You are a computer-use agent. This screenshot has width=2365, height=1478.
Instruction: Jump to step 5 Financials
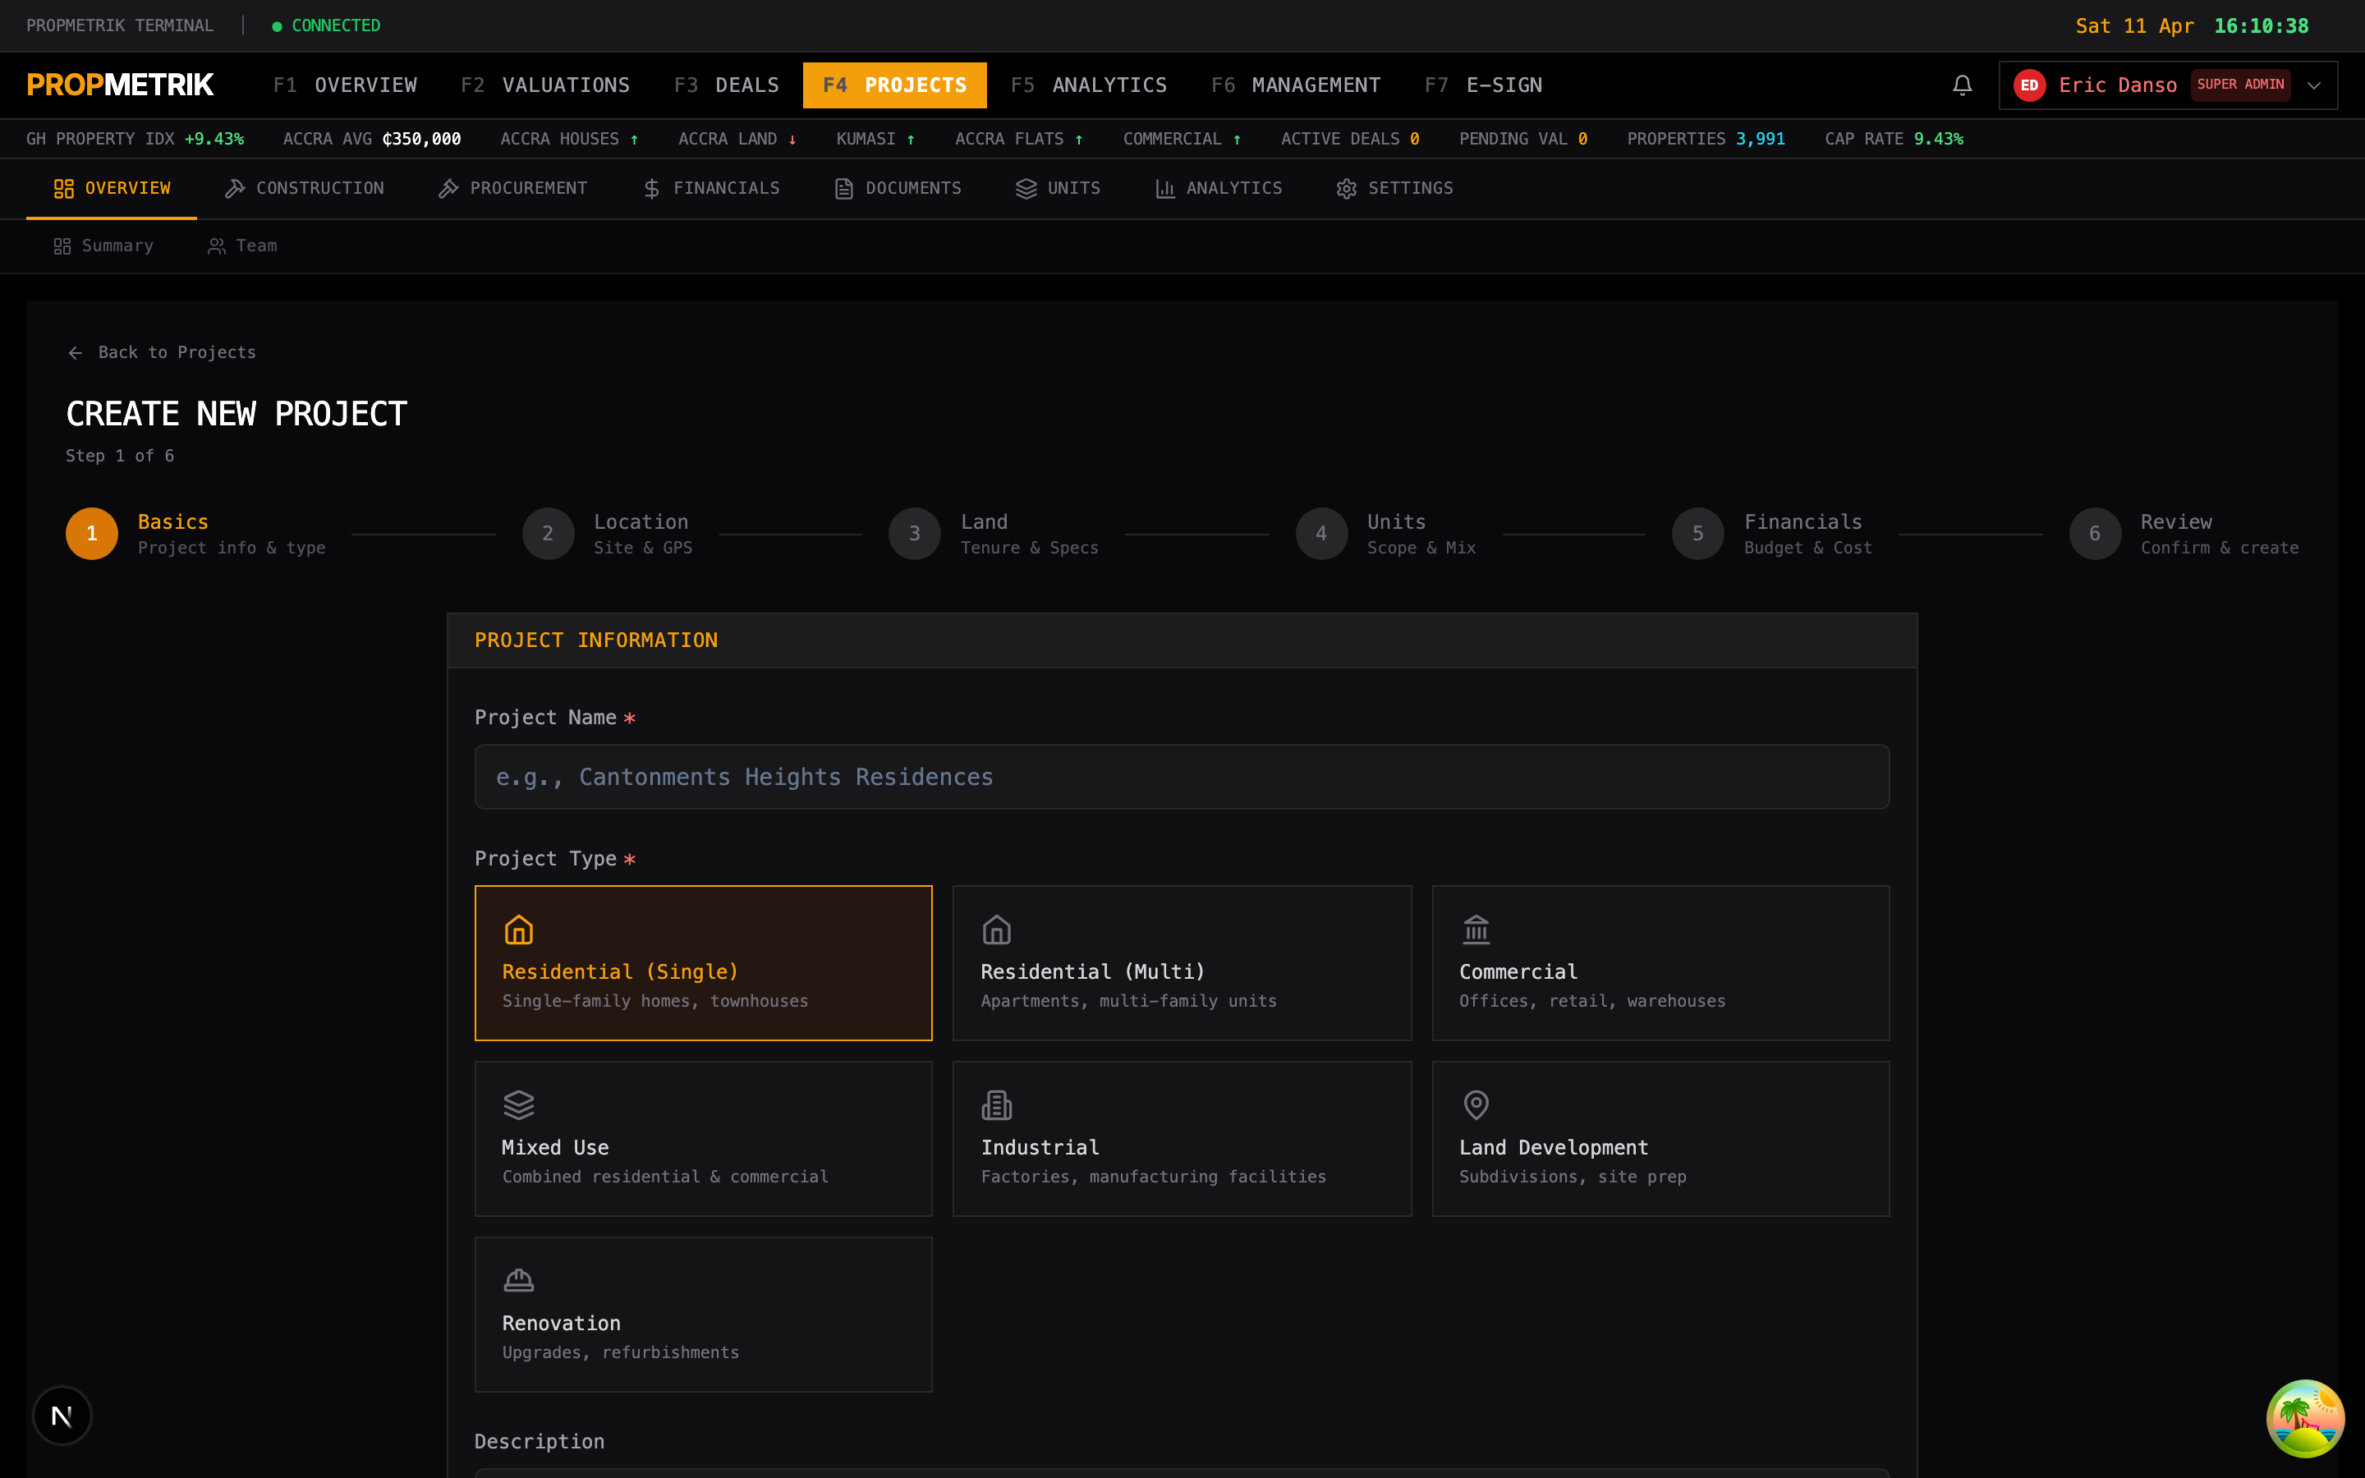[x=1772, y=534]
